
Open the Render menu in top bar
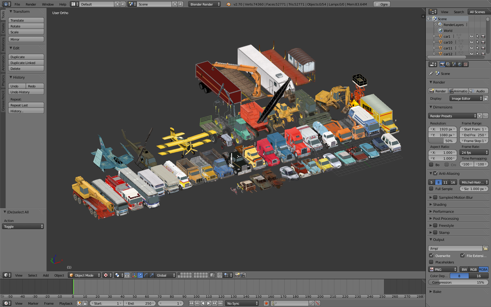31,4
